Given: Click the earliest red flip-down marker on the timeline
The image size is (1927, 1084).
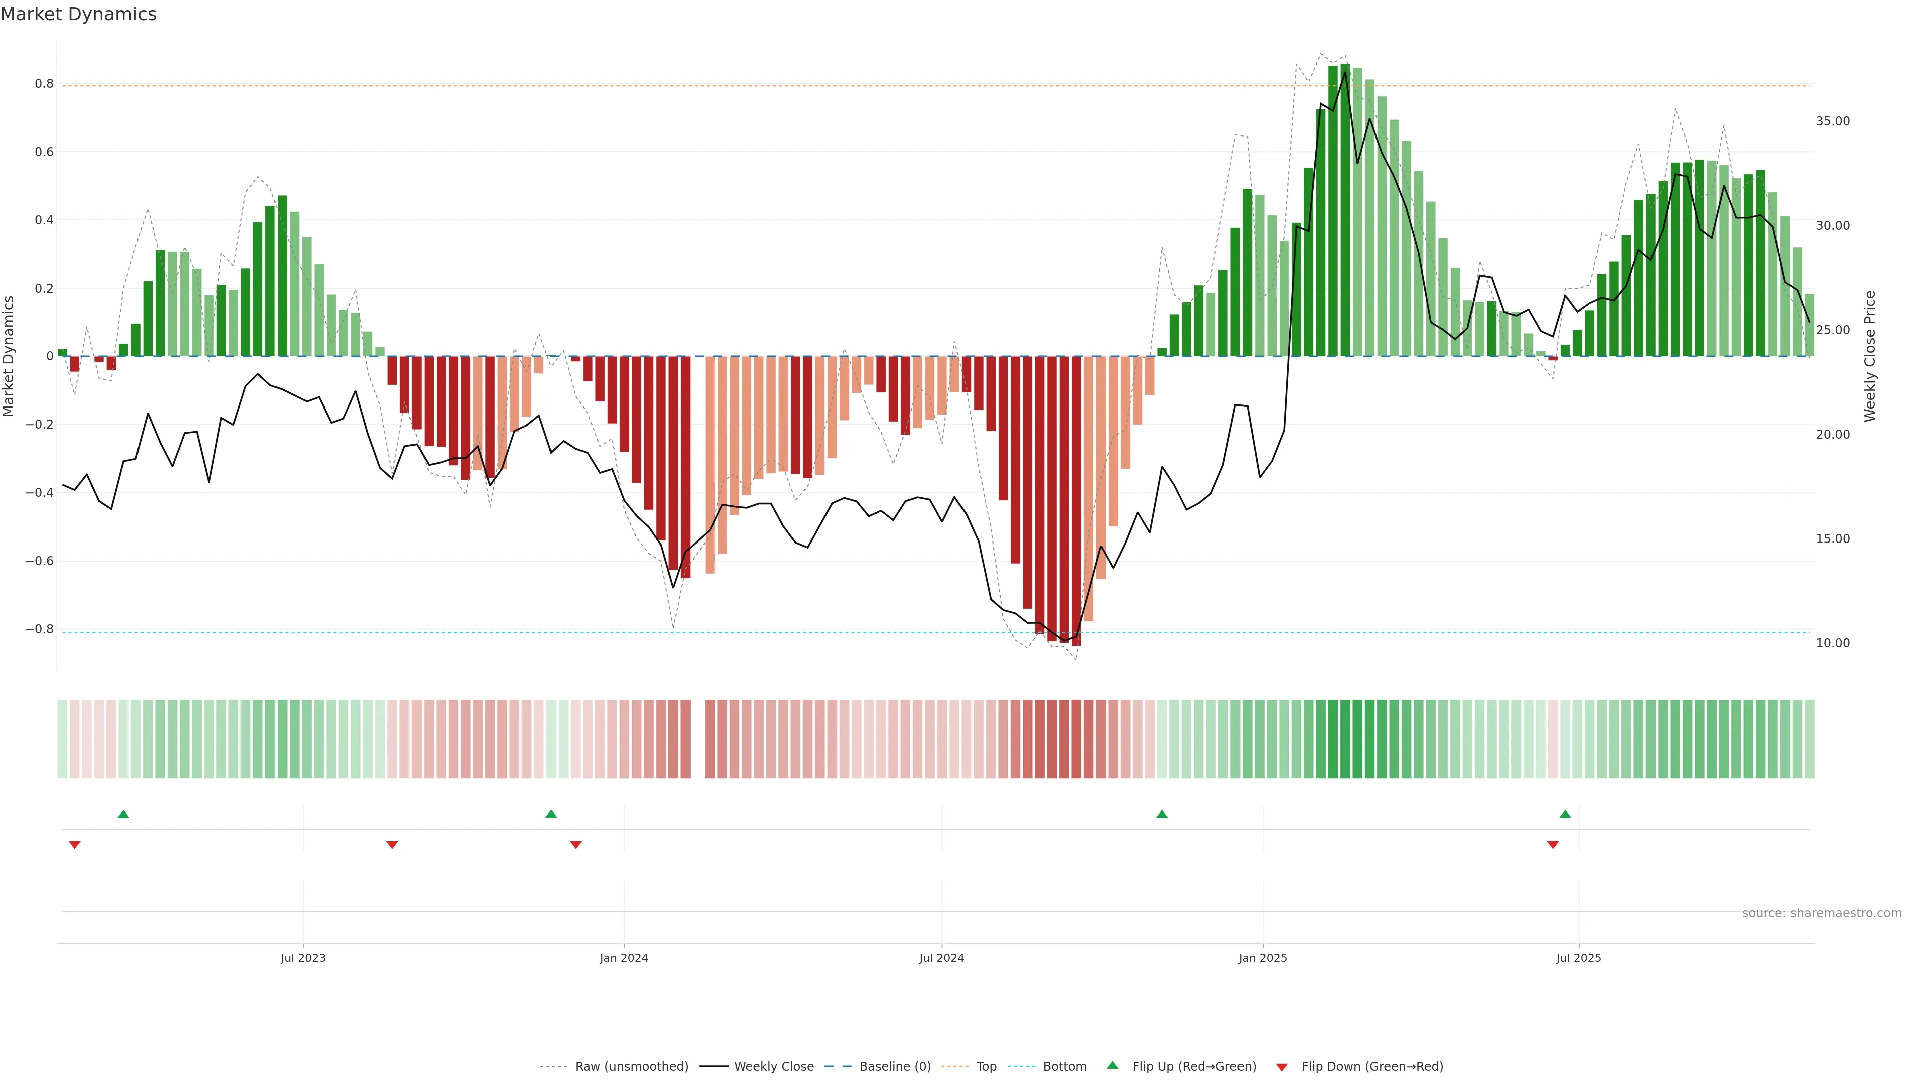Looking at the screenshot, I should click(x=74, y=845).
